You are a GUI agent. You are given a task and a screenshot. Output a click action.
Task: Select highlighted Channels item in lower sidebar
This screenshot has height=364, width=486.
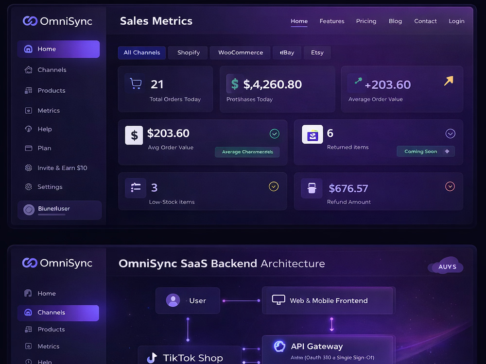point(58,313)
